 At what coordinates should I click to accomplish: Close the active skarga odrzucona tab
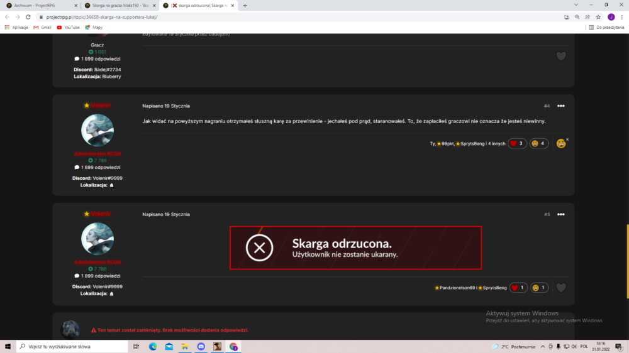(x=232, y=6)
